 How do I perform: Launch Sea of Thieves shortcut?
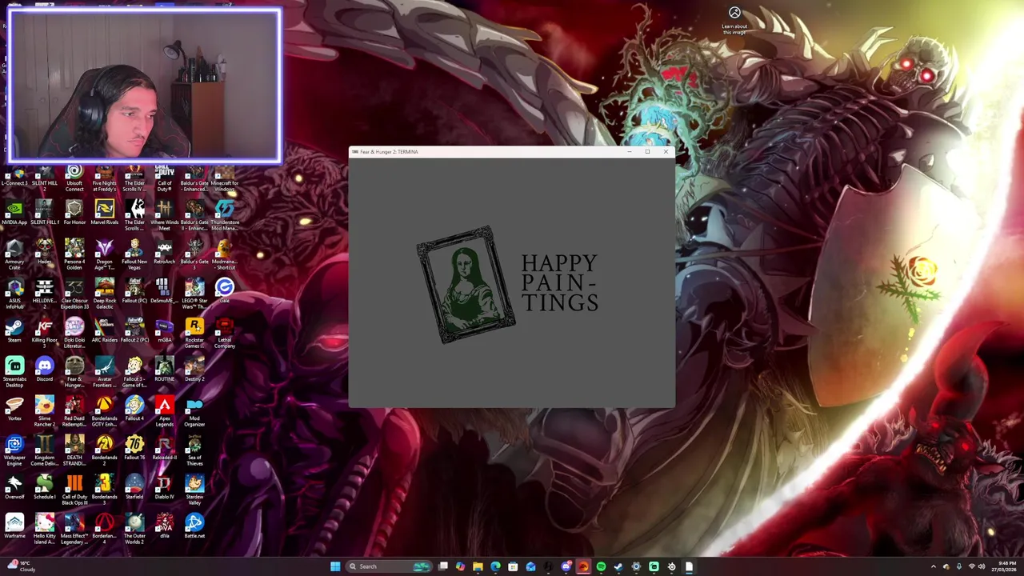(194, 449)
